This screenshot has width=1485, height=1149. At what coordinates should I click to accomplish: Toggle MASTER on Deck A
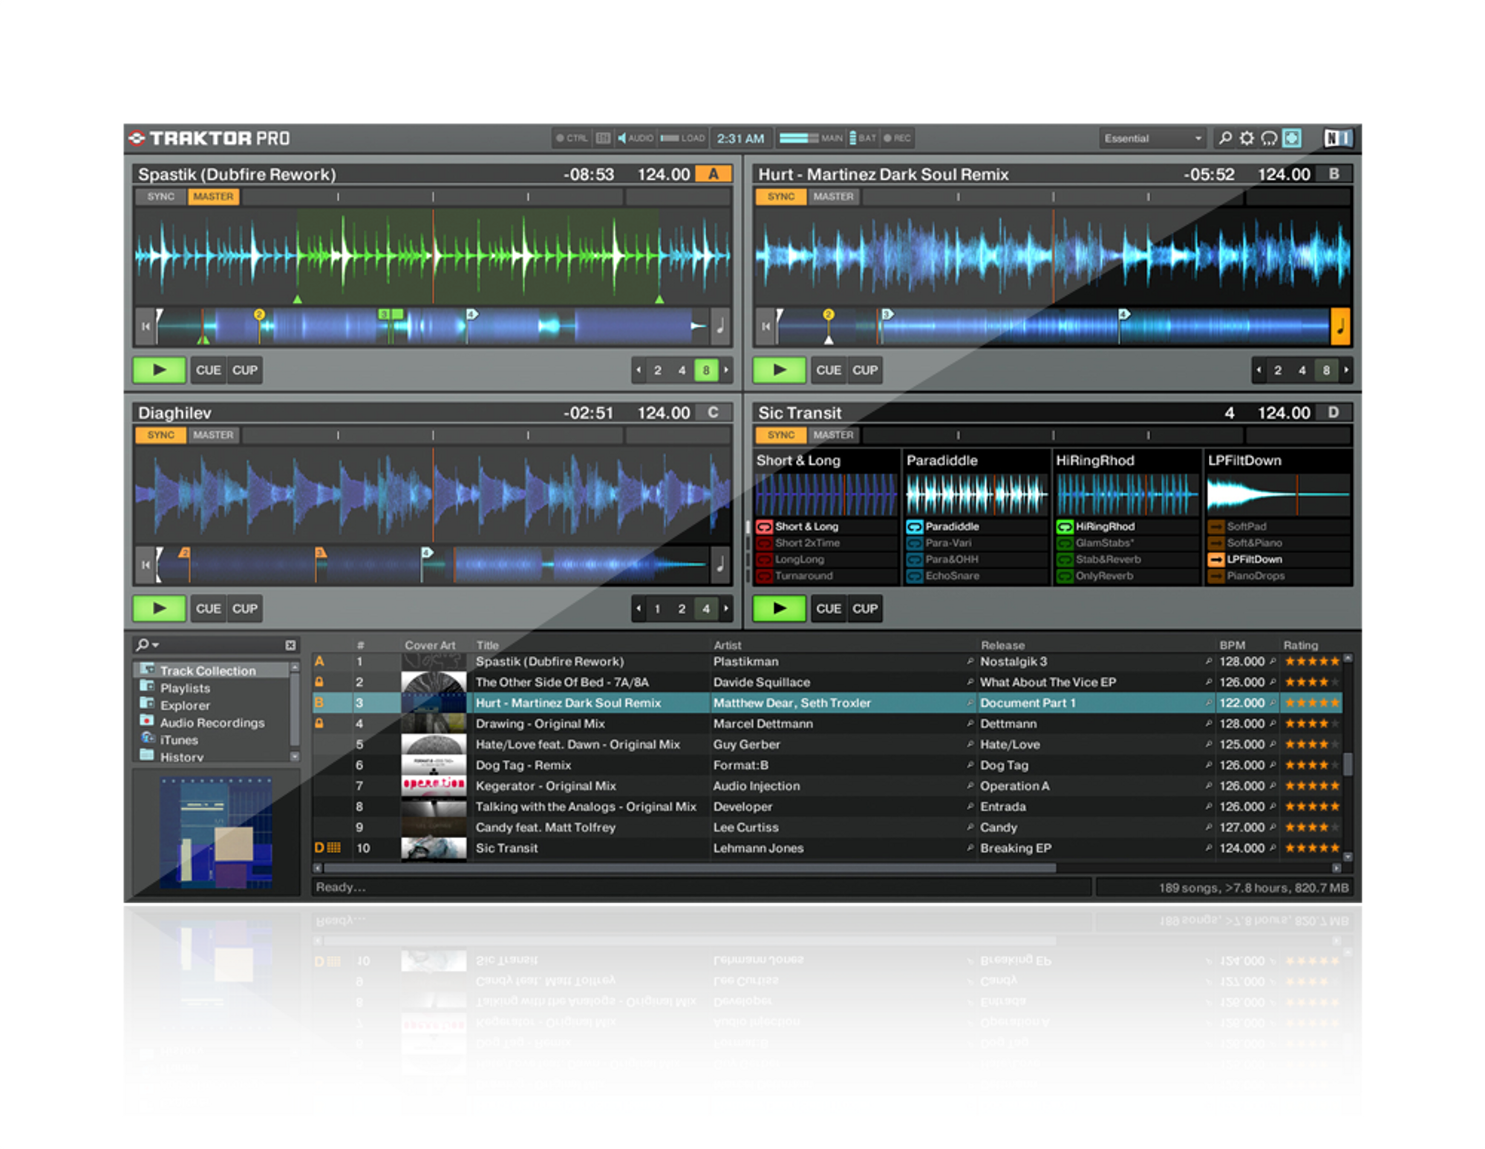click(x=213, y=197)
